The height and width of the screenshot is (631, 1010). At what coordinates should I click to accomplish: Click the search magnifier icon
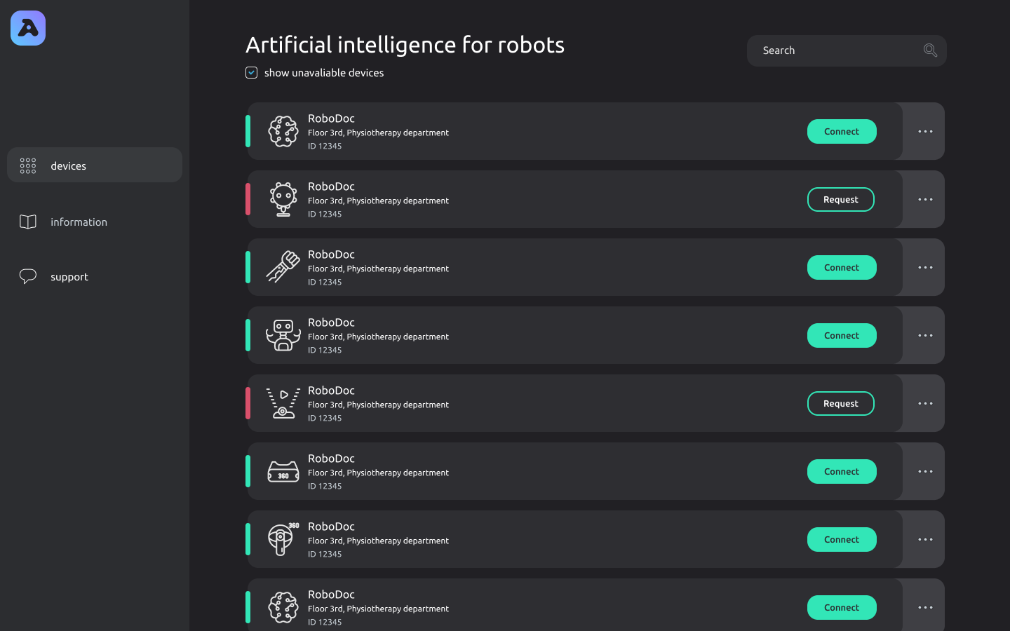(930, 50)
